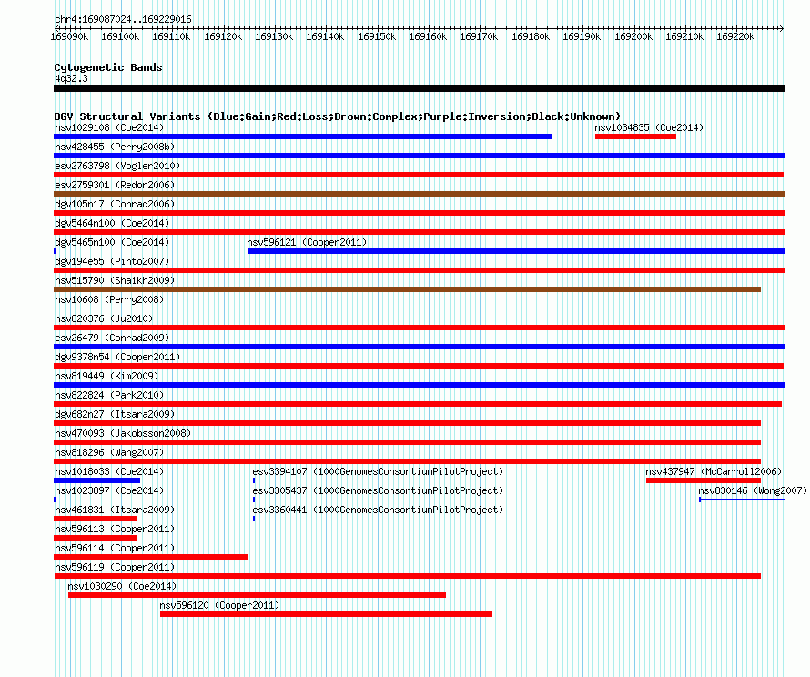Click the nsv819449 blue gain bar
This screenshot has width=810, height=677.
(419, 385)
